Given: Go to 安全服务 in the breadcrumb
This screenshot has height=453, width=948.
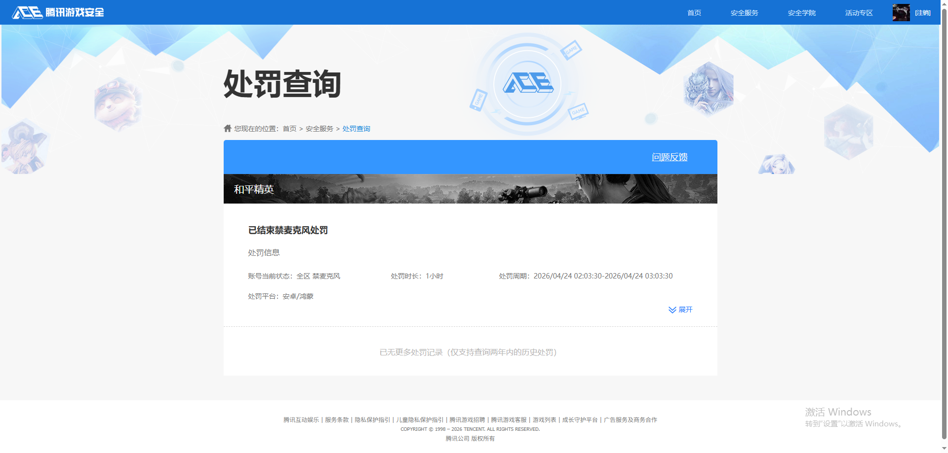Looking at the screenshot, I should (319, 129).
